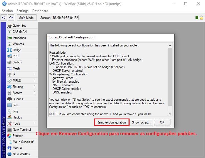Image resolution: width=205 pixels, height=158 pixels.
Task: Expand the Tools submenu arrow
Action: click(x=35, y=123)
